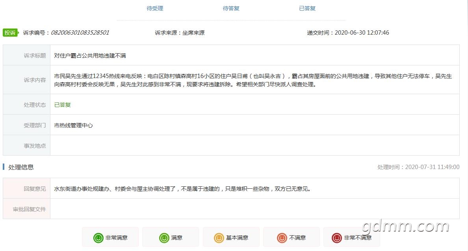Click the 受理部门 value 市热线管理中心
Viewport: 468px width, 251px height.
pos(73,125)
